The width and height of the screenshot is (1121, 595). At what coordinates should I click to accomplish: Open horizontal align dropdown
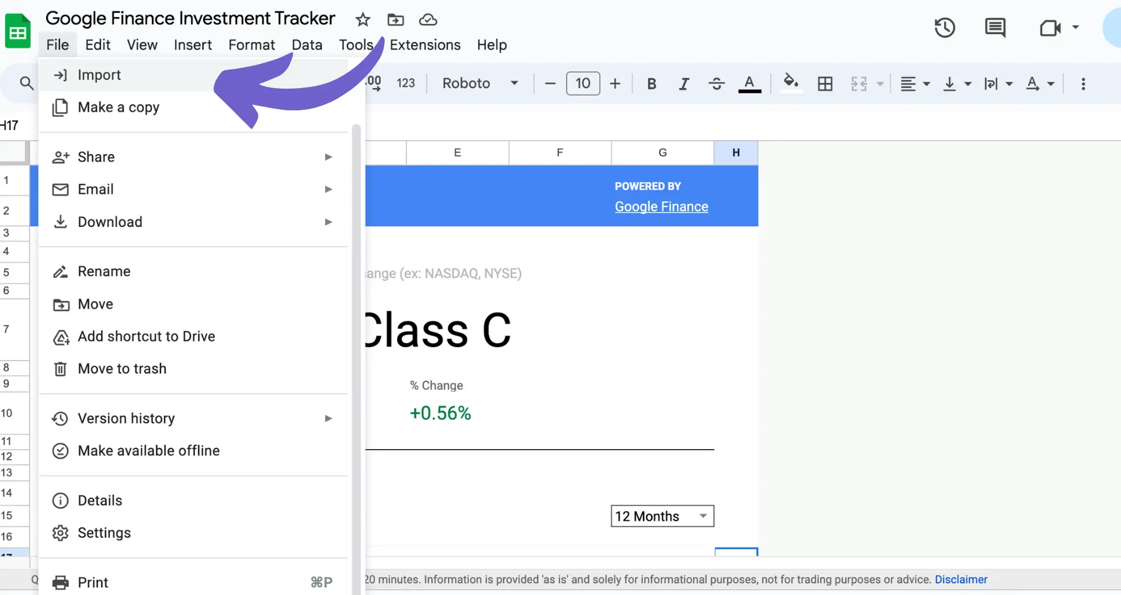point(915,83)
